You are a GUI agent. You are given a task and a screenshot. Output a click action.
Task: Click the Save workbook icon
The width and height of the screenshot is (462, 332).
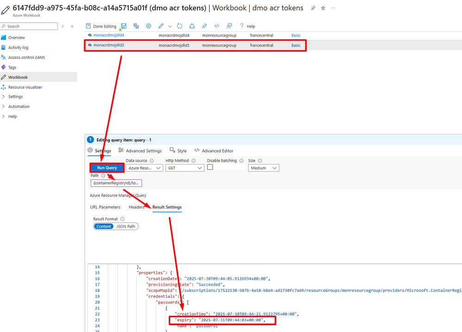click(124, 26)
